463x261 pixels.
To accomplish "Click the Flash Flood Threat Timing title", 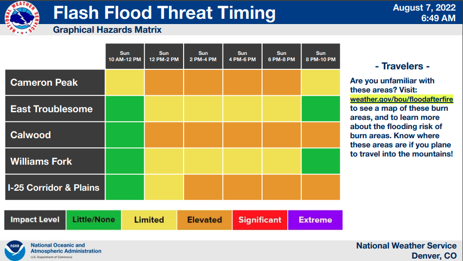I will [164, 13].
